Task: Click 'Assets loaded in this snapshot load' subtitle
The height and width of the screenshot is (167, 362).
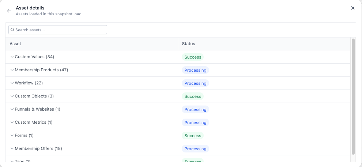Action: point(49,14)
